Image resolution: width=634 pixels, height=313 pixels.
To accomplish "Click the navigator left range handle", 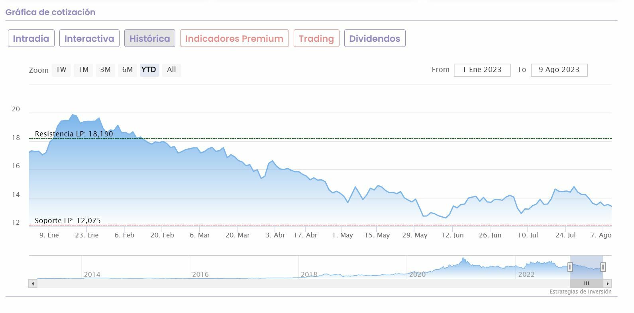I will click(570, 267).
